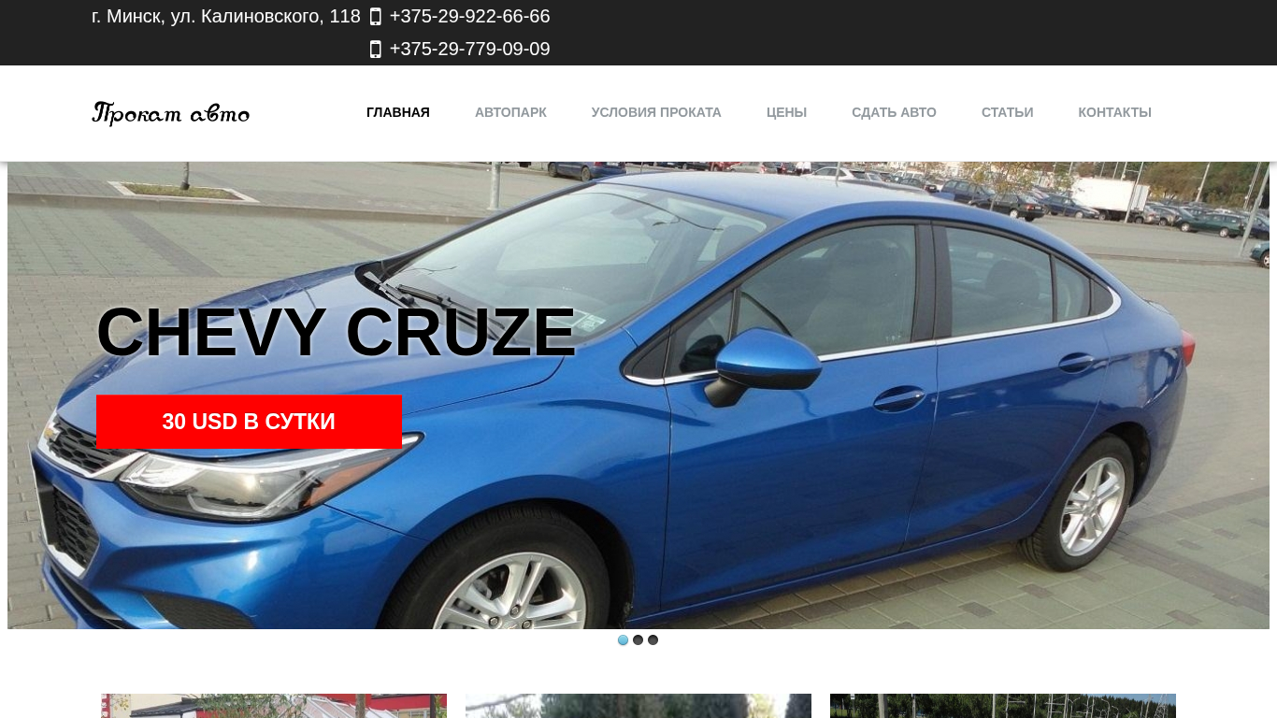
Task: Click the phone icon beside +375-29-922-66-66
Action: pyautogui.click(x=376, y=17)
